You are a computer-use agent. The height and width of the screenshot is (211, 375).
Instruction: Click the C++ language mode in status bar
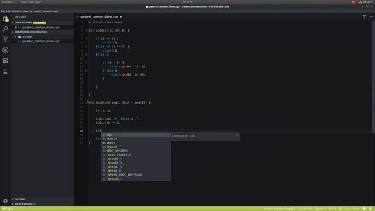[x=347, y=209]
